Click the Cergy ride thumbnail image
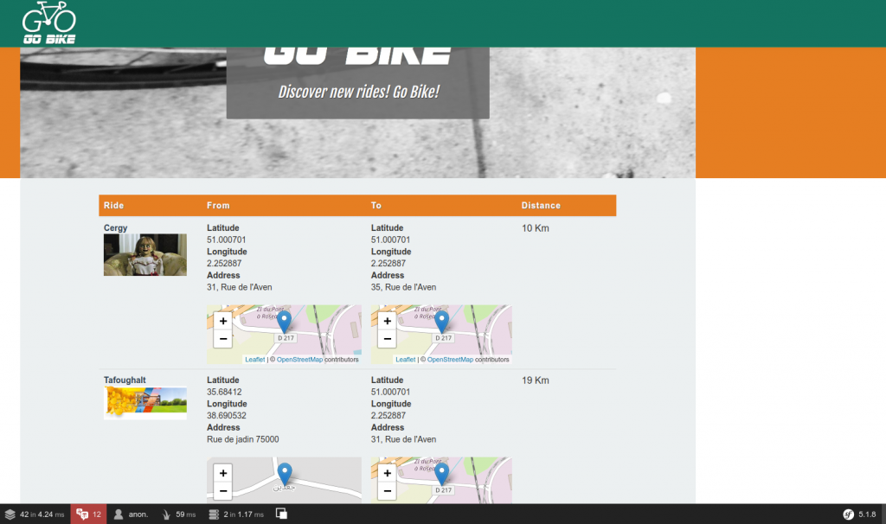886x524 pixels. [144, 255]
